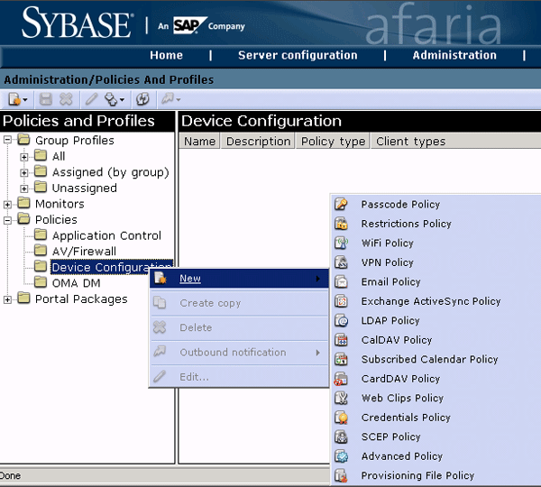Click the Email Policy icon
Image resolution: width=541 pixels, height=487 pixels.
341,282
